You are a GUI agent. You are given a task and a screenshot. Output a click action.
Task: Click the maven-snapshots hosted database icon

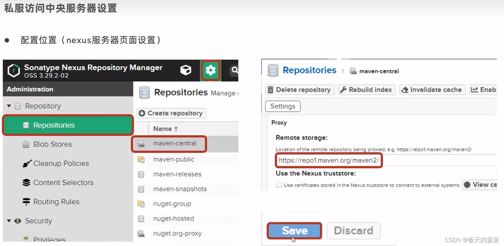(x=141, y=189)
